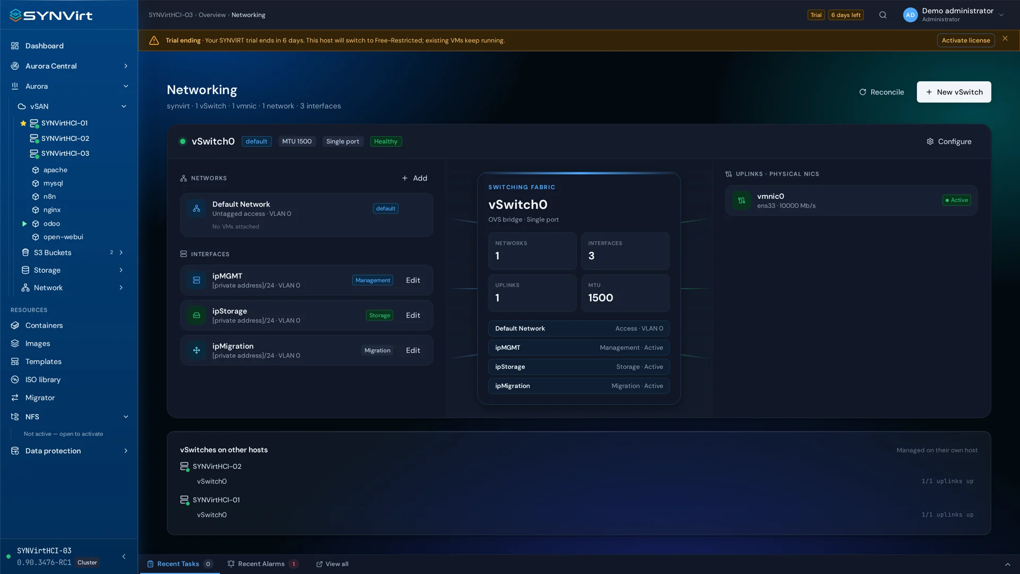Screen dimensions: 1020x574
Task: Click the ipStorage interface icon
Action: click(x=197, y=315)
